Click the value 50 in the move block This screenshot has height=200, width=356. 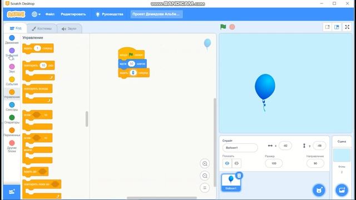131,64
